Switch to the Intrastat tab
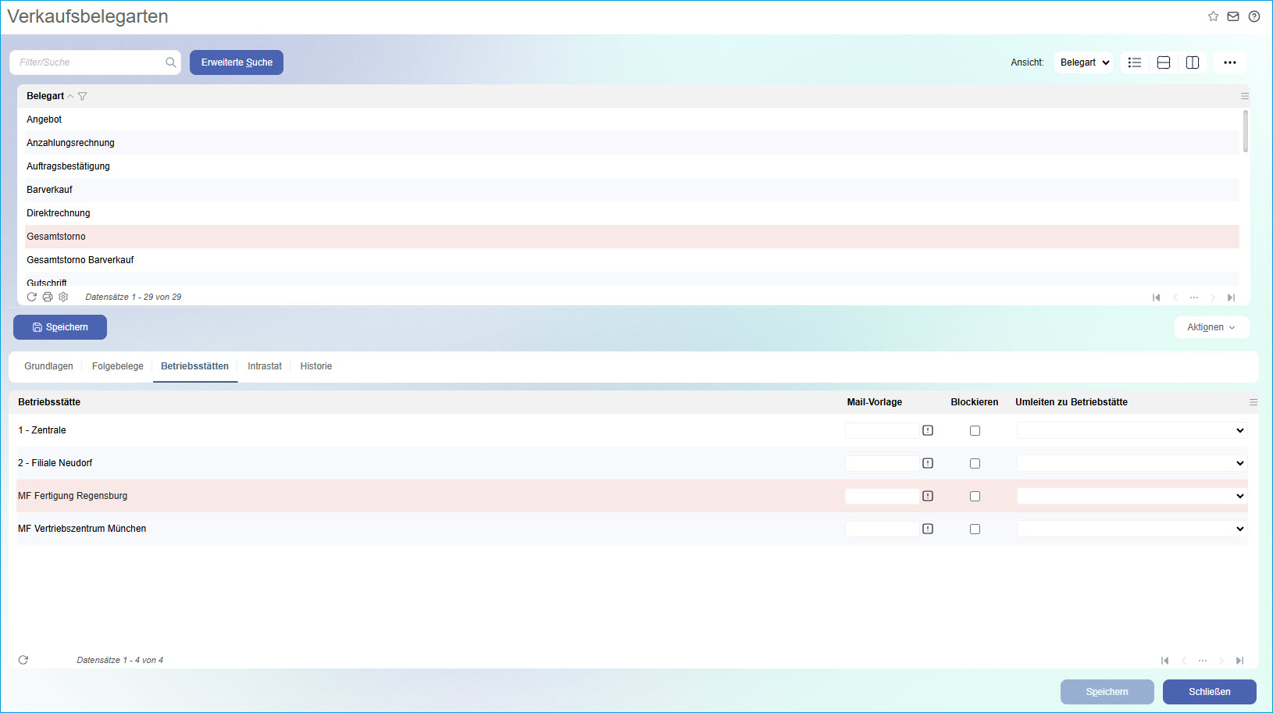Viewport: 1273px width, 713px height. [x=265, y=366]
